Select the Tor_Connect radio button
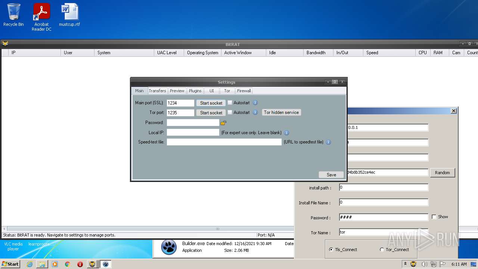 [382, 250]
